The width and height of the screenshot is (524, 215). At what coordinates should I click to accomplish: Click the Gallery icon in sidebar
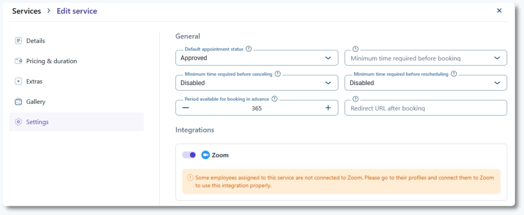tap(18, 102)
